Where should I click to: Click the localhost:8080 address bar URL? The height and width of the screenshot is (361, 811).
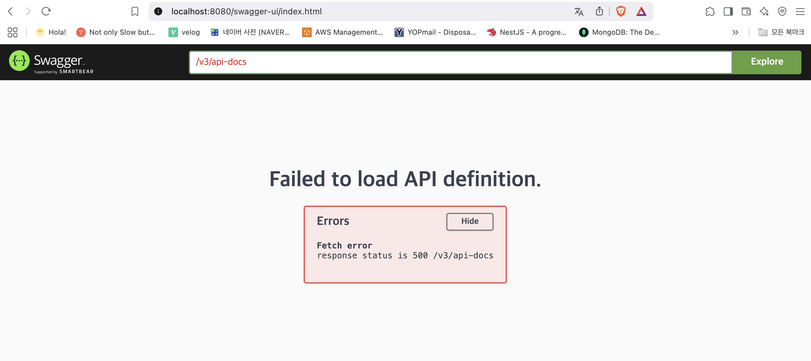pyautogui.click(x=246, y=12)
